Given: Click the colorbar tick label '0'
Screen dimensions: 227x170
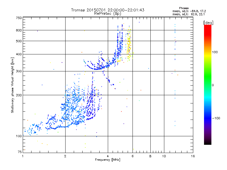Looking at the screenshot, I should (213, 85).
